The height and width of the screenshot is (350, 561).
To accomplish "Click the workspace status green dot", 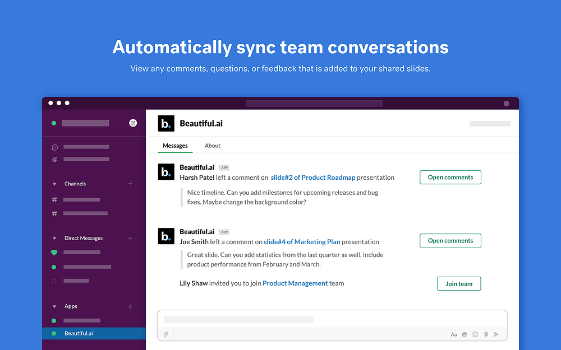I will 54,123.
